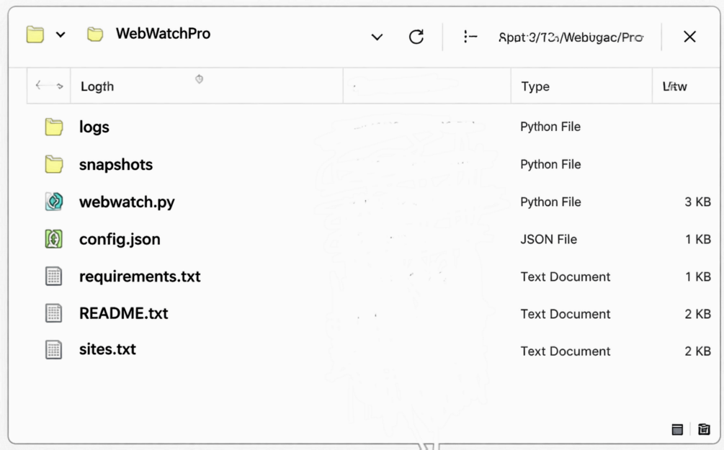Click the 3 KB size of webwatch.py
Image resolution: width=724 pixels, height=450 pixels.
coord(697,202)
